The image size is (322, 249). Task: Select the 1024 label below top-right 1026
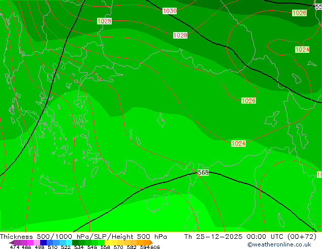click(x=302, y=49)
